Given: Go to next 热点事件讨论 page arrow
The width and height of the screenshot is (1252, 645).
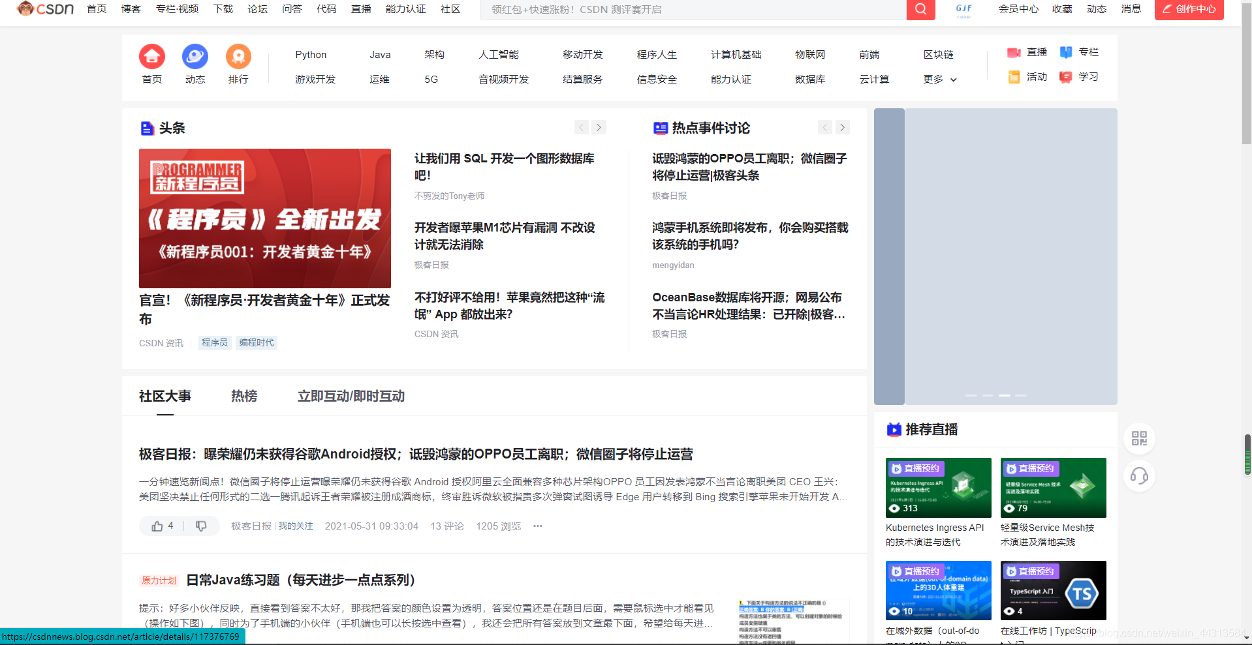Looking at the screenshot, I should point(843,127).
